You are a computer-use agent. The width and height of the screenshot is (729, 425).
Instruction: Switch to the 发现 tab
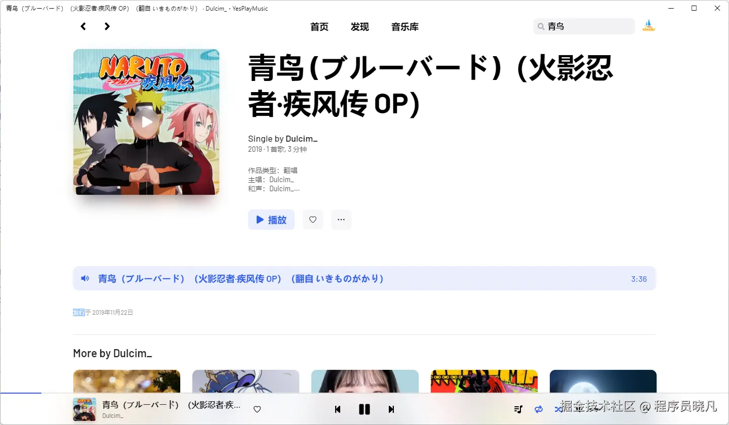(x=359, y=27)
